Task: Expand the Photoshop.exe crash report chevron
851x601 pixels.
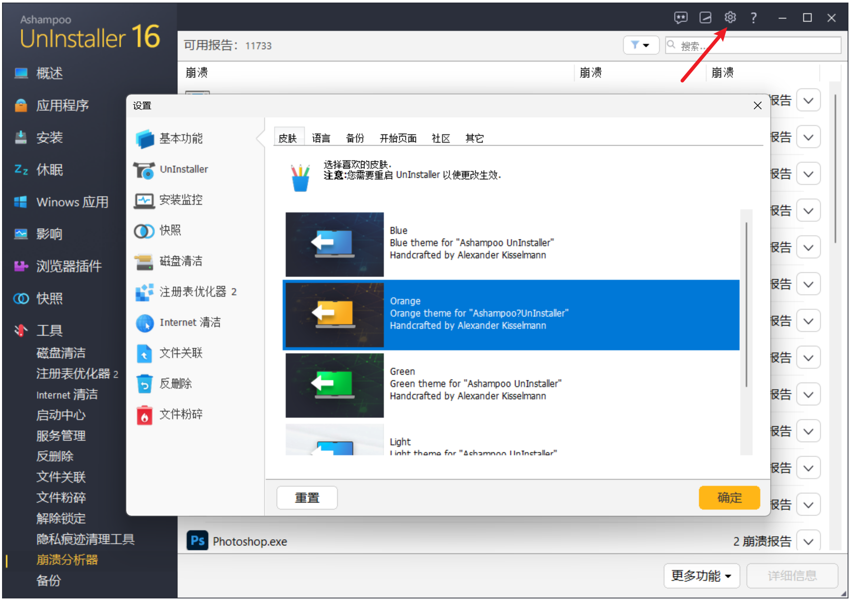Action: point(808,541)
